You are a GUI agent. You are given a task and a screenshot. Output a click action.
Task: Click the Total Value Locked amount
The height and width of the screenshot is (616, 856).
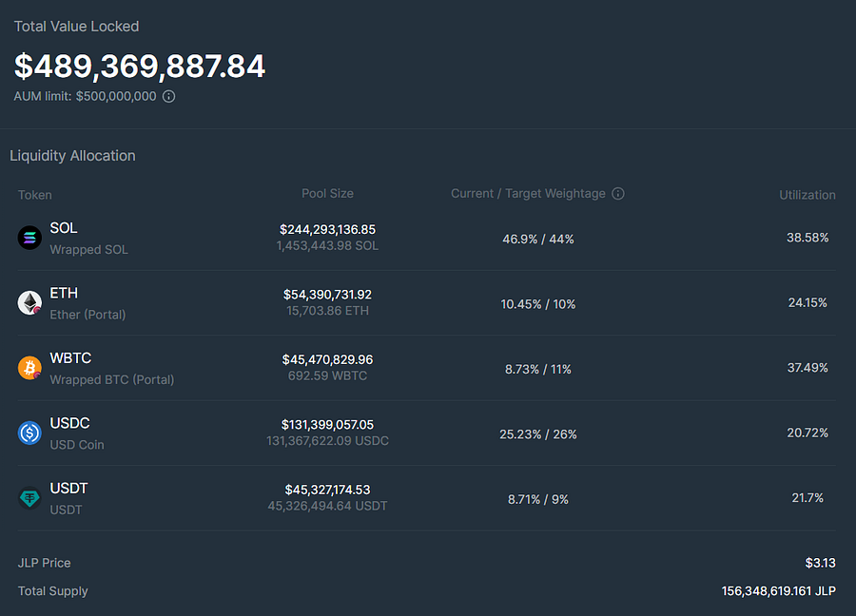[x=140, y=66]
